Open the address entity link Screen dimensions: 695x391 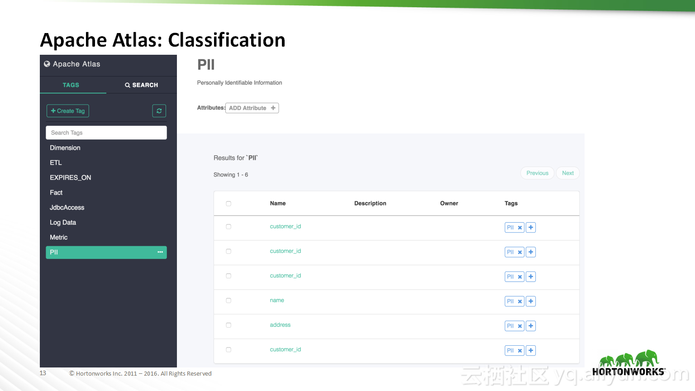tap(280, 325)
